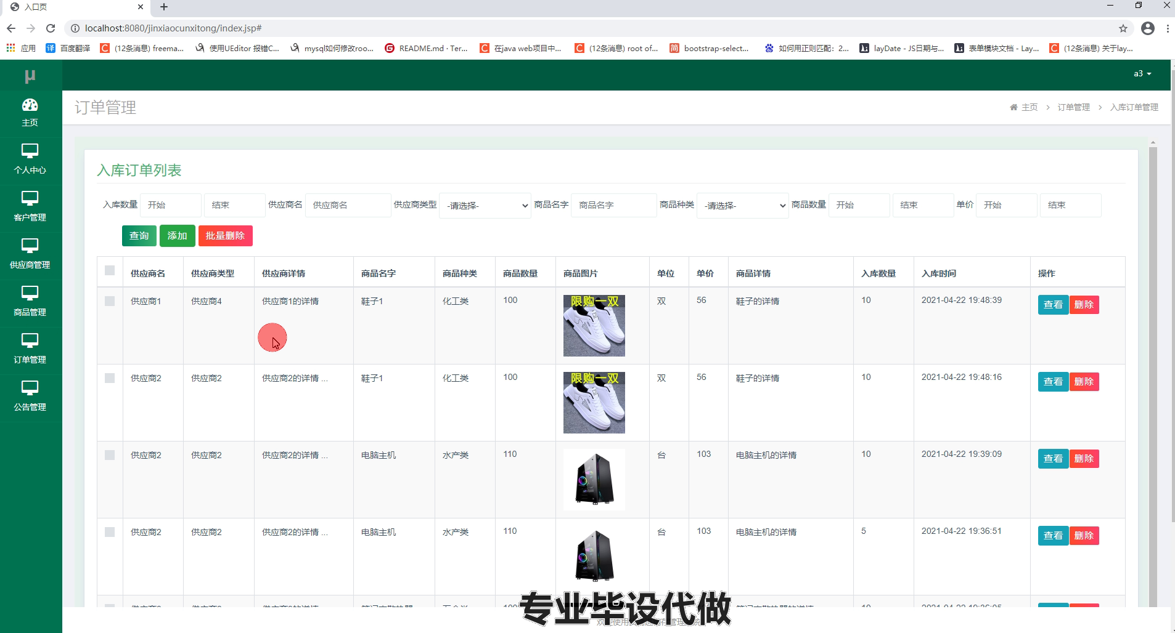Bookmark this page with star icon
Screen dimensions: 1175x633
tap(1123, 28)
